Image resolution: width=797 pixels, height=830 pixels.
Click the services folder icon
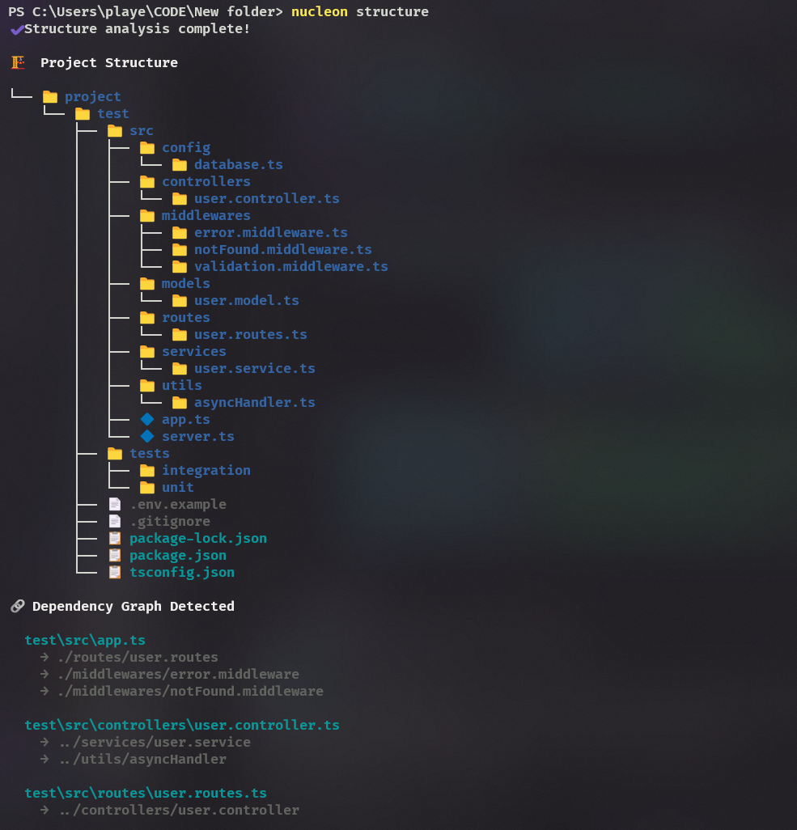coord(146,351)
